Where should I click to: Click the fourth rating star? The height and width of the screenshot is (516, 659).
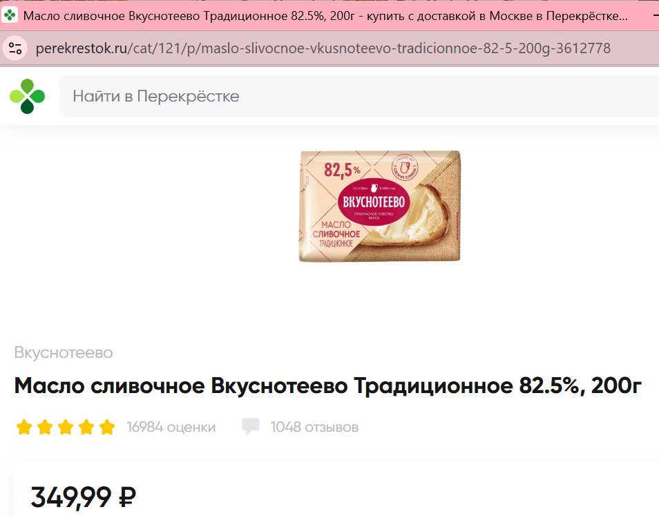86,427
